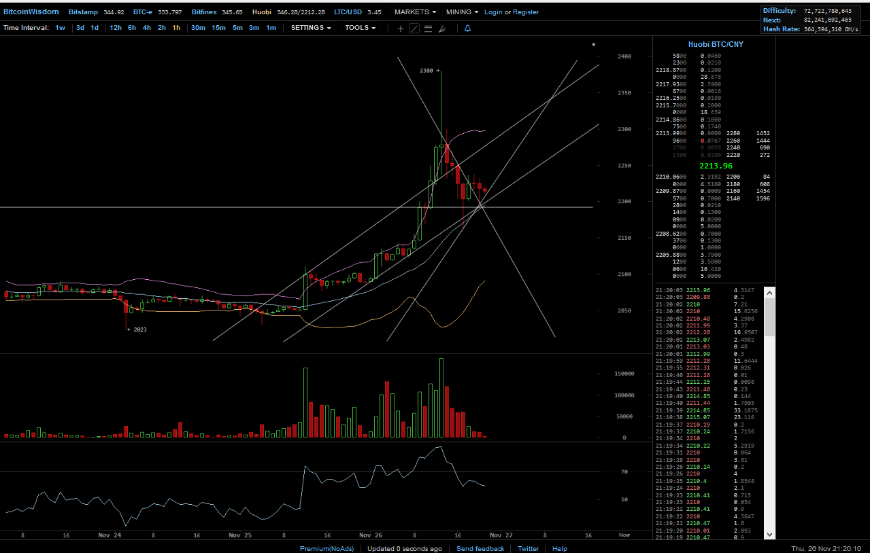
Task: Click the Nov 26 date on the time axis
Action: [x=370, y=535]
